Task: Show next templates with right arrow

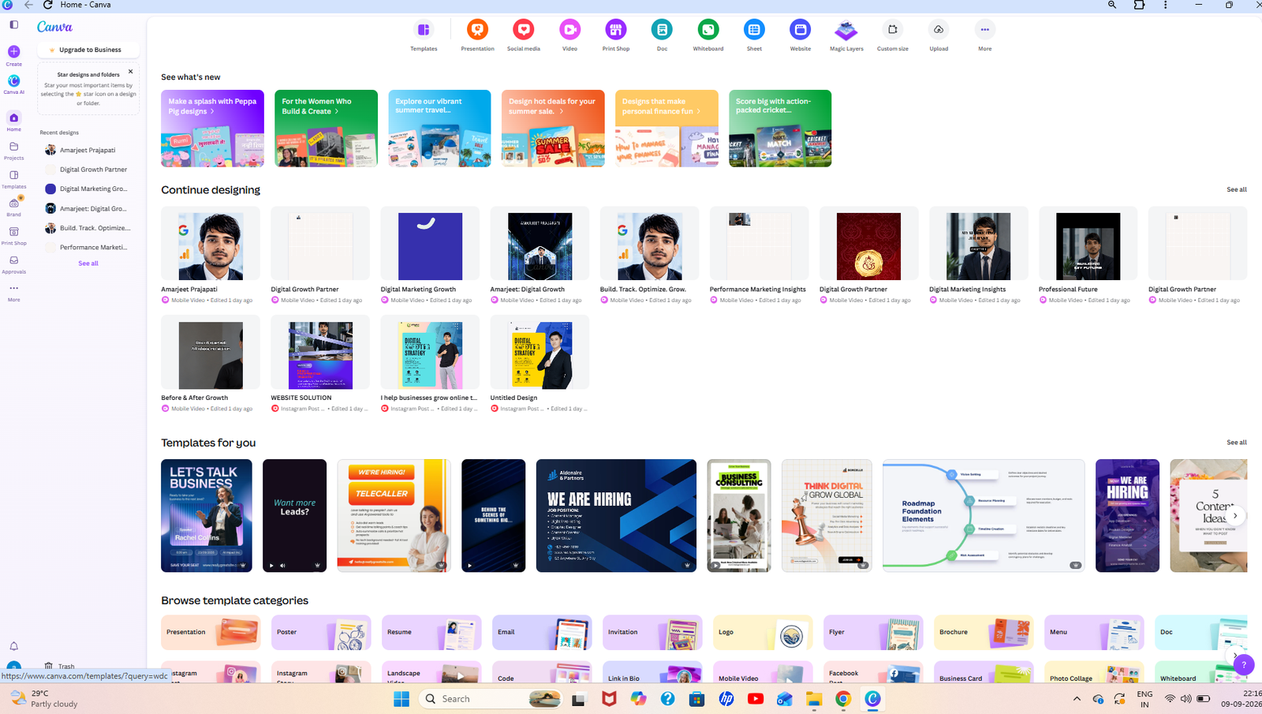Action: (x=1235, y=515)
